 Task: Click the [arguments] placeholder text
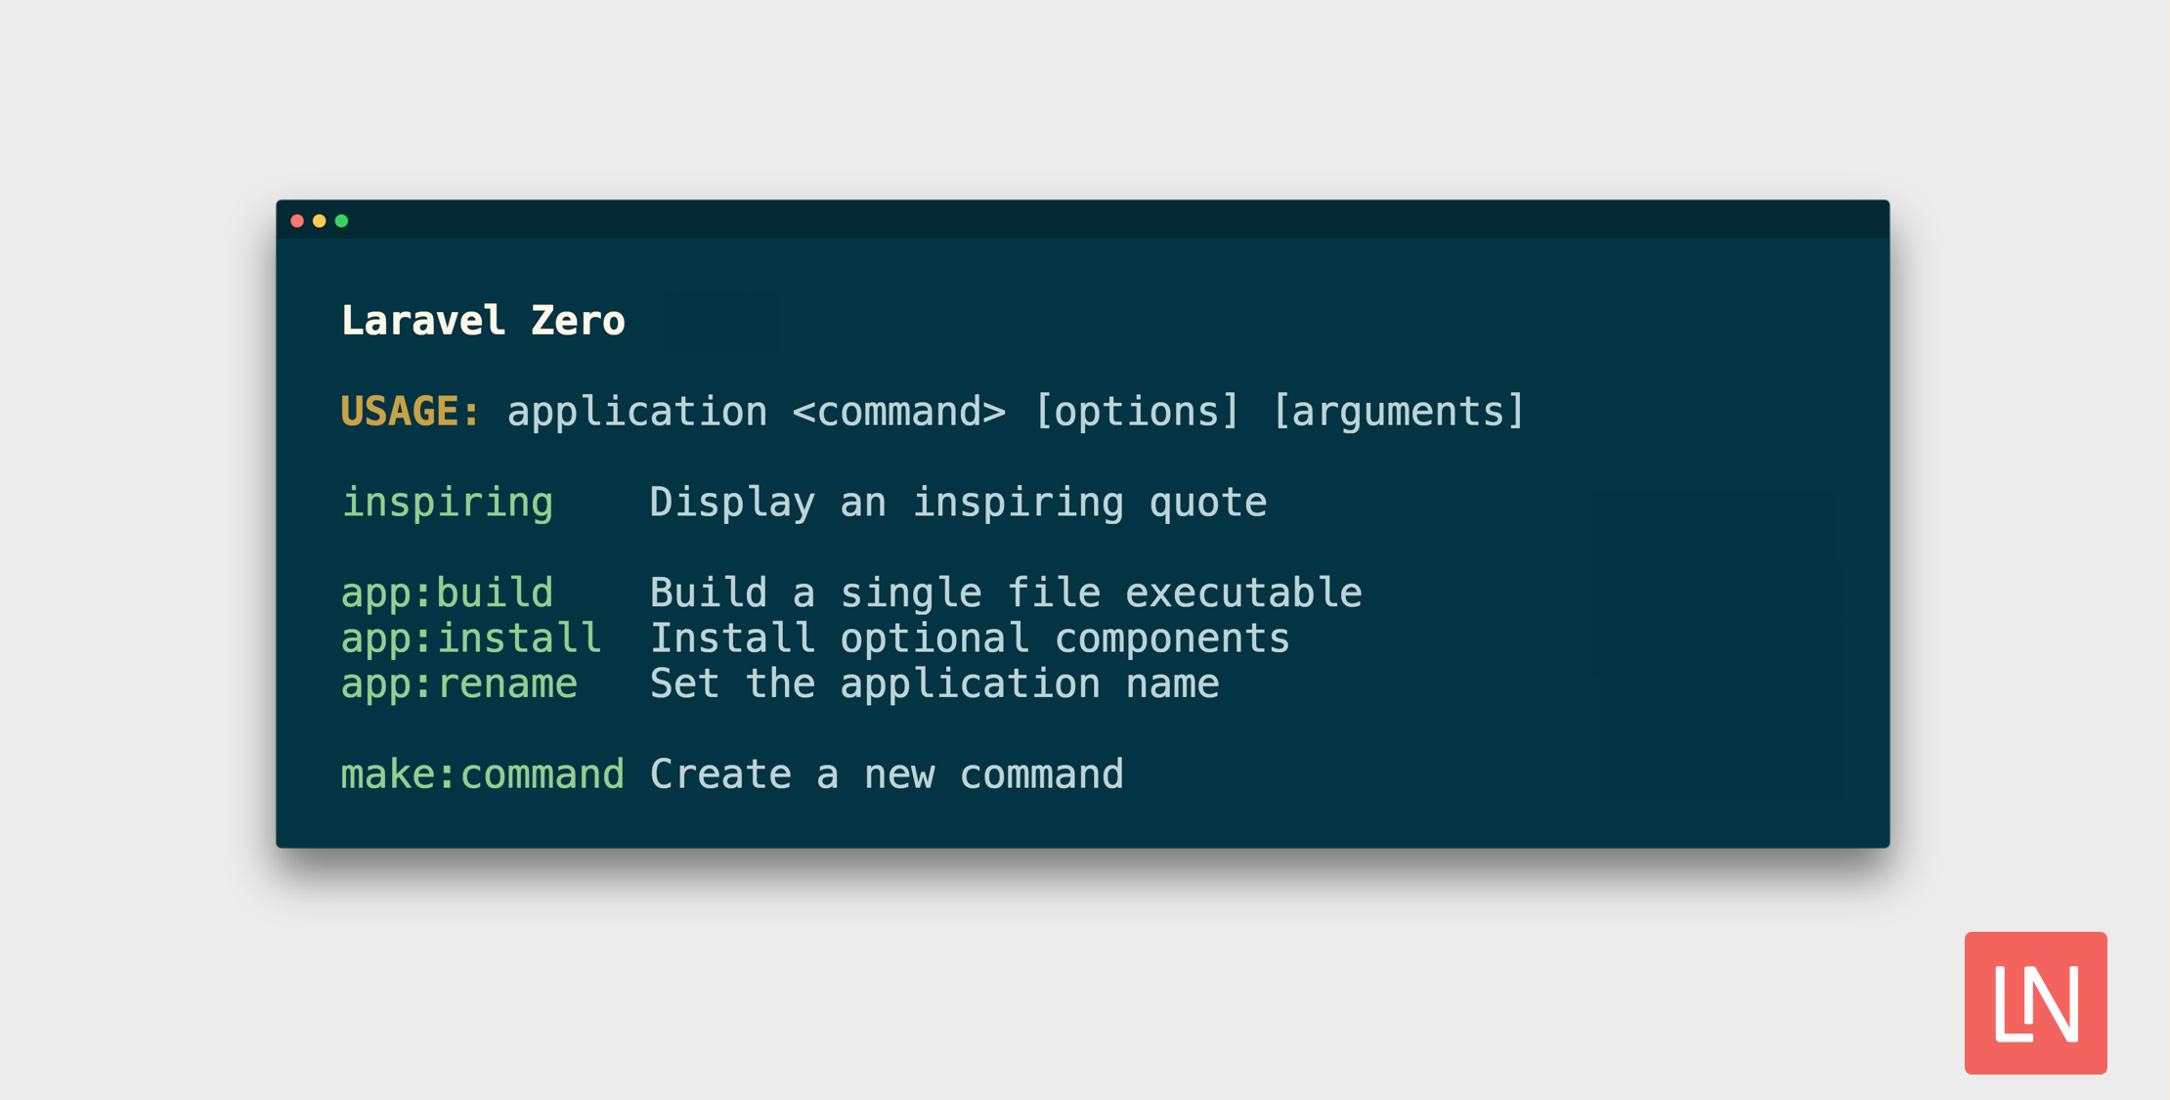coord(1399,412)
